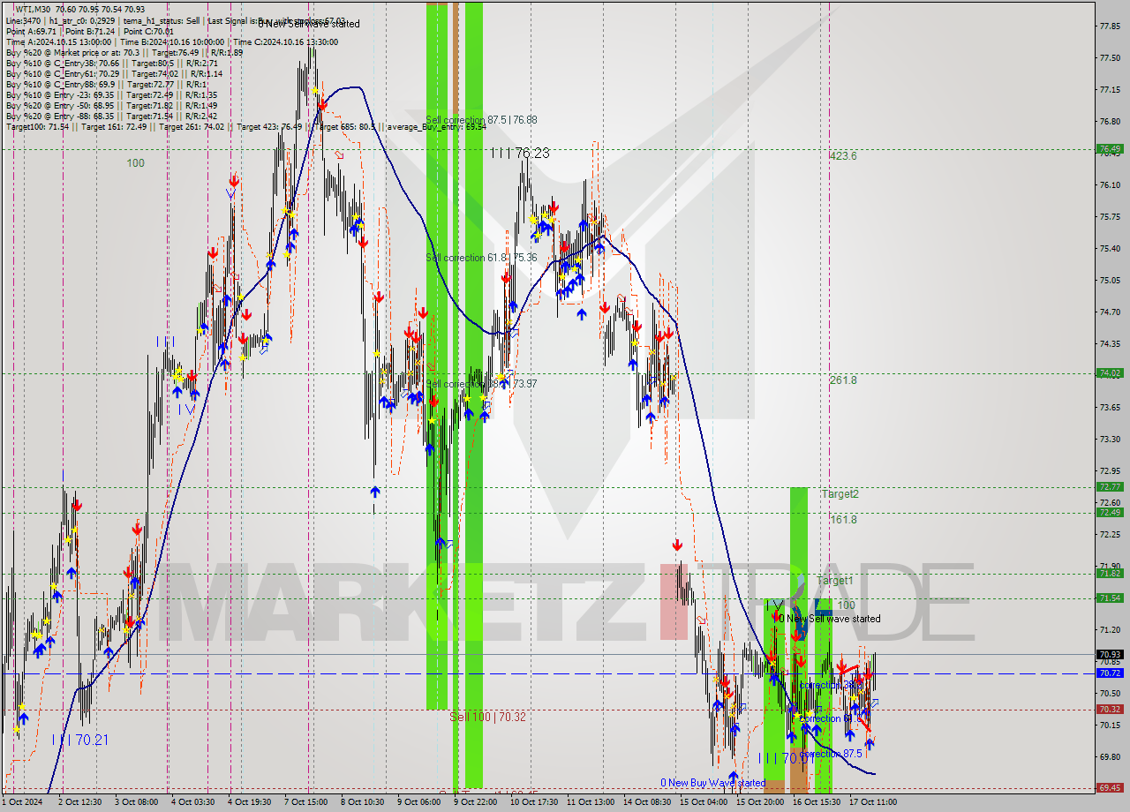Click the current price 70.93 tag

click(1110, 654)
